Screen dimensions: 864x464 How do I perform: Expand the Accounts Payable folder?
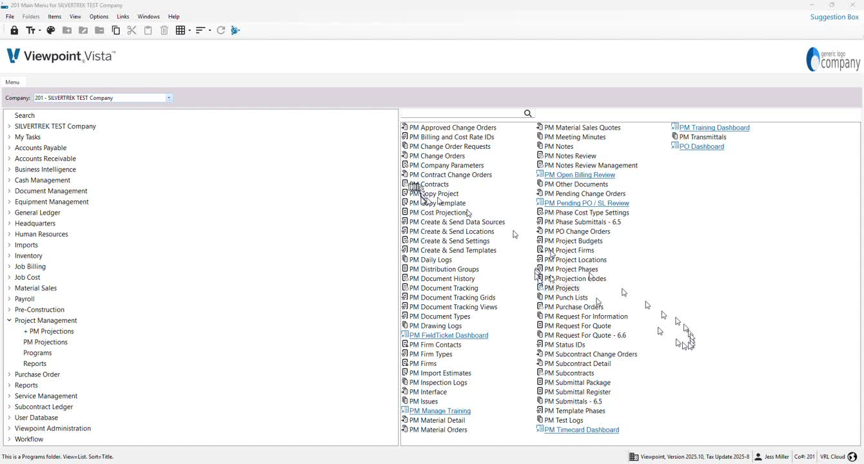[9, 148]
